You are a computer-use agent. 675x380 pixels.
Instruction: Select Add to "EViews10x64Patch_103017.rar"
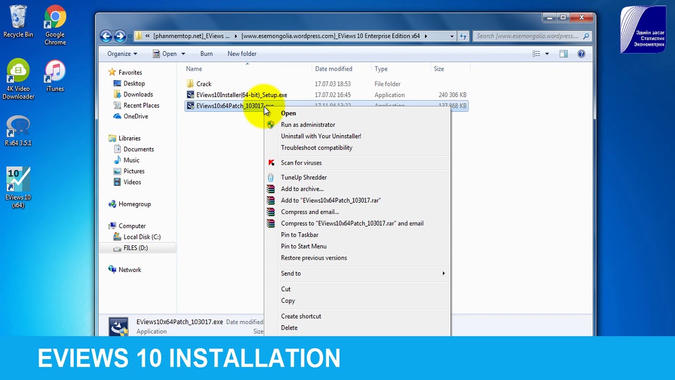click(x=331, y=201)
